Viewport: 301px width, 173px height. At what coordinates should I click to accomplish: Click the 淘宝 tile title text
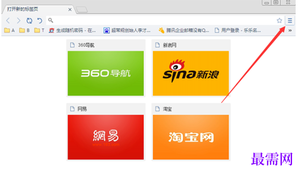click(x=167, y=109)
